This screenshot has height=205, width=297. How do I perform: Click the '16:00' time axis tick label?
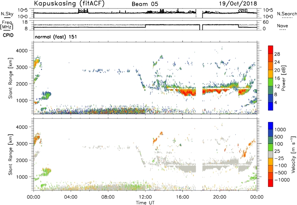pos(183,197)
